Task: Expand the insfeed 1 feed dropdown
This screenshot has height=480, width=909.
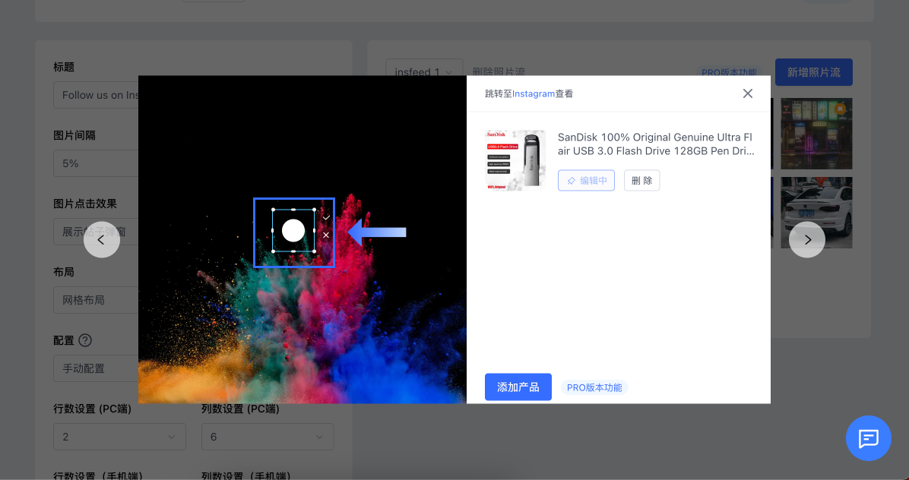Action: tap(423, 72)
